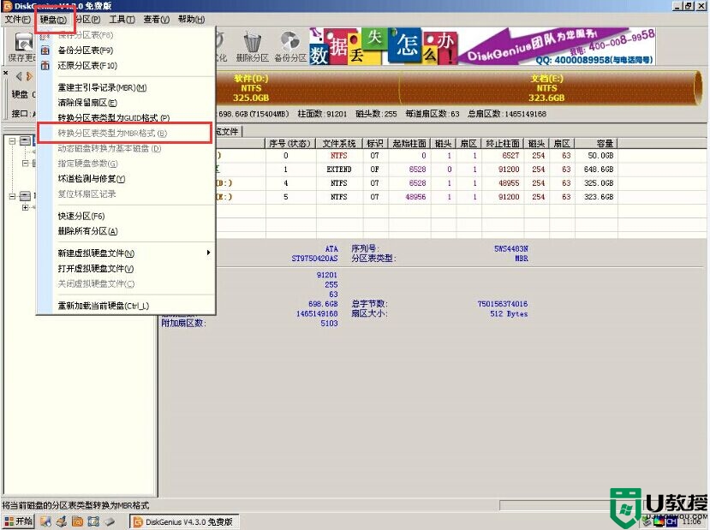This screenshot has height=530, width=710.
Task: Click the 备份分区 (backup partition) toolbar icon
Action: tap(289, 46)
